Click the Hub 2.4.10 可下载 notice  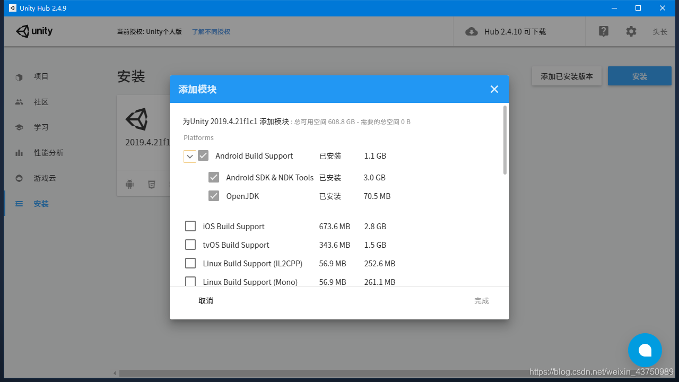pyautogui.click(x=515, y=32)
